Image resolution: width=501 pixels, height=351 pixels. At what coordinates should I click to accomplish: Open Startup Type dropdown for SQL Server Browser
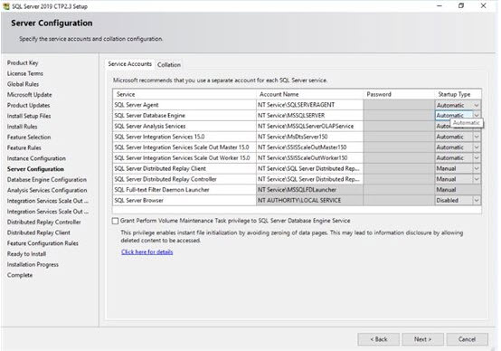pos(476,201)
